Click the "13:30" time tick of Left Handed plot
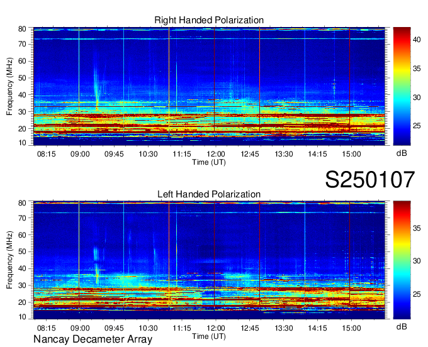Screen dimensions: 428x347 tap(284, 328)
